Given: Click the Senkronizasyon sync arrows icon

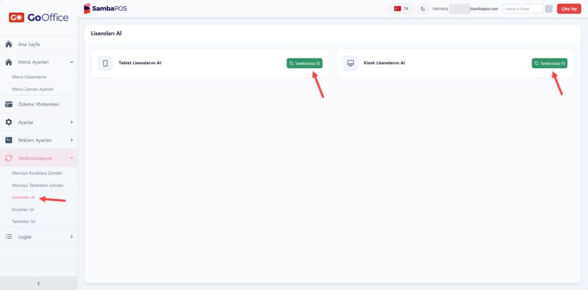Looking at the screenshot, I should pos(9,158).
